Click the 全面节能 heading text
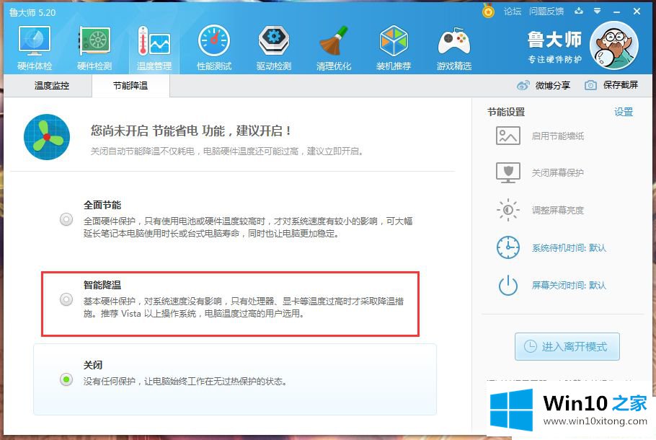 coord(102,205)
